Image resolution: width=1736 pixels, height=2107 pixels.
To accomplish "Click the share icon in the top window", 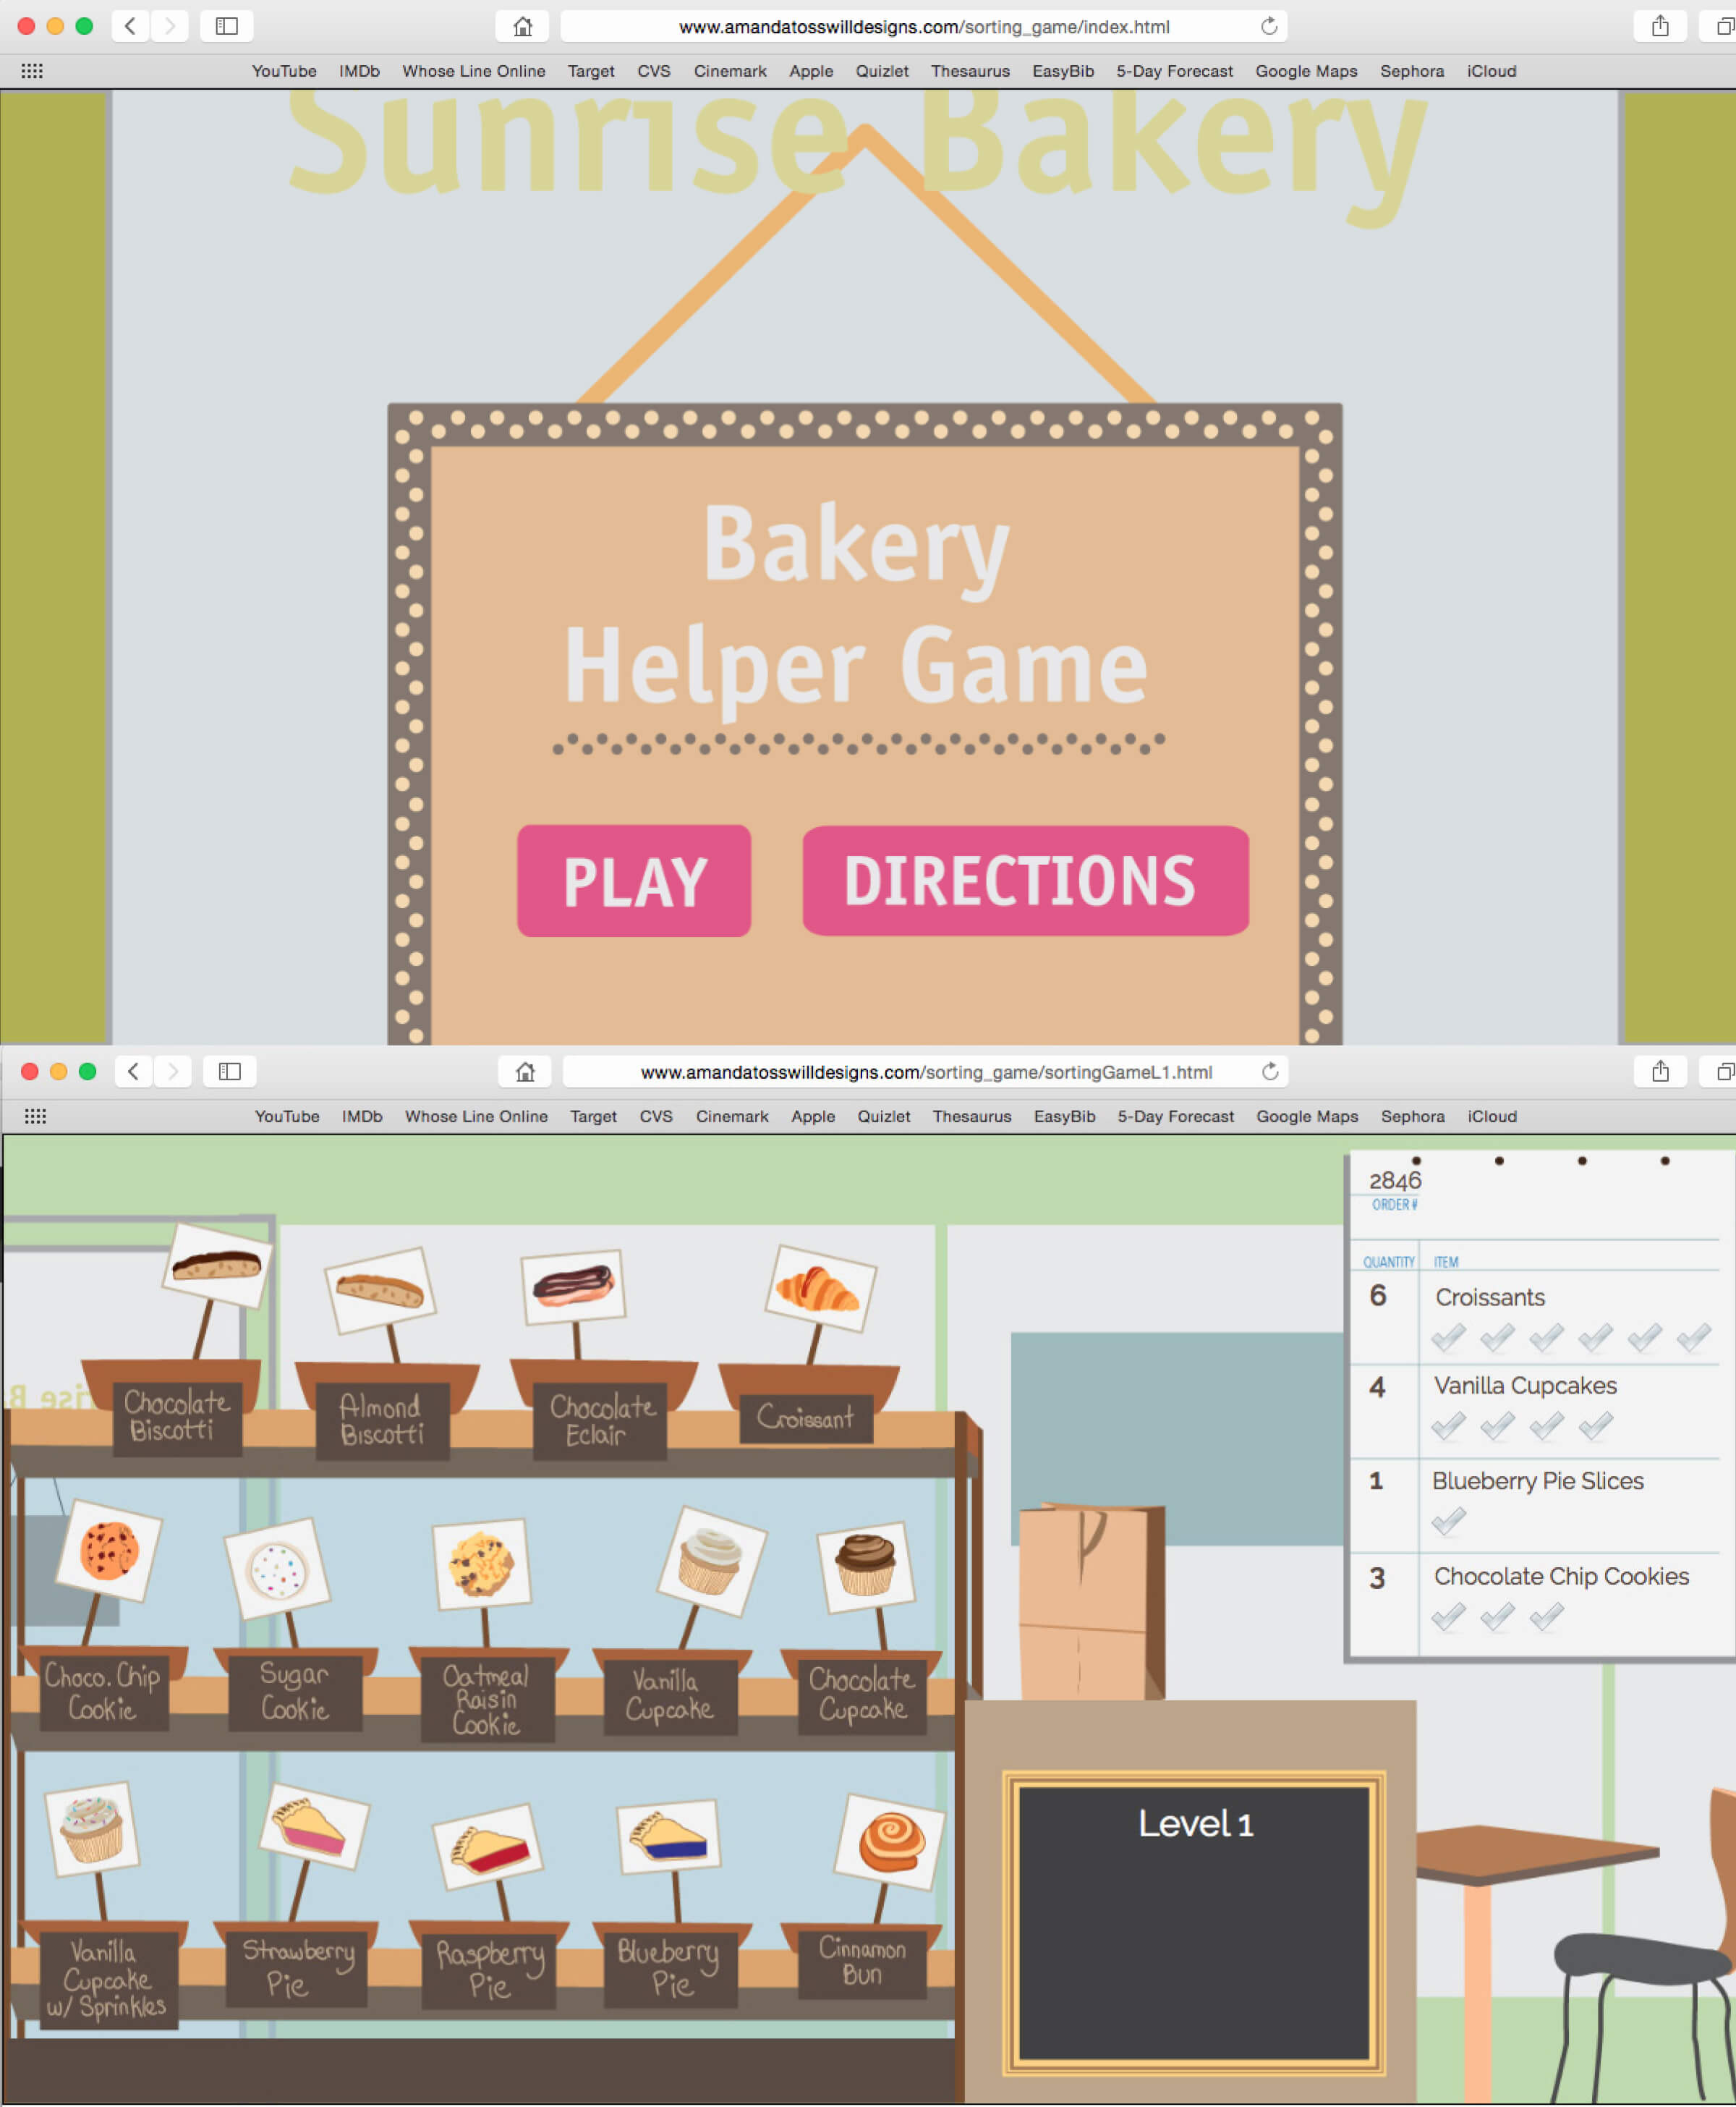I will tap(1660, 26).
